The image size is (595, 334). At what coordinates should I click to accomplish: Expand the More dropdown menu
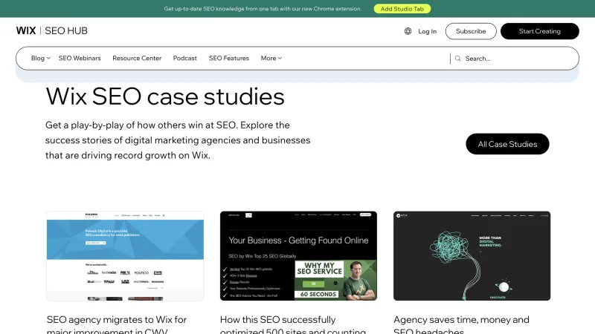point(271,58)
